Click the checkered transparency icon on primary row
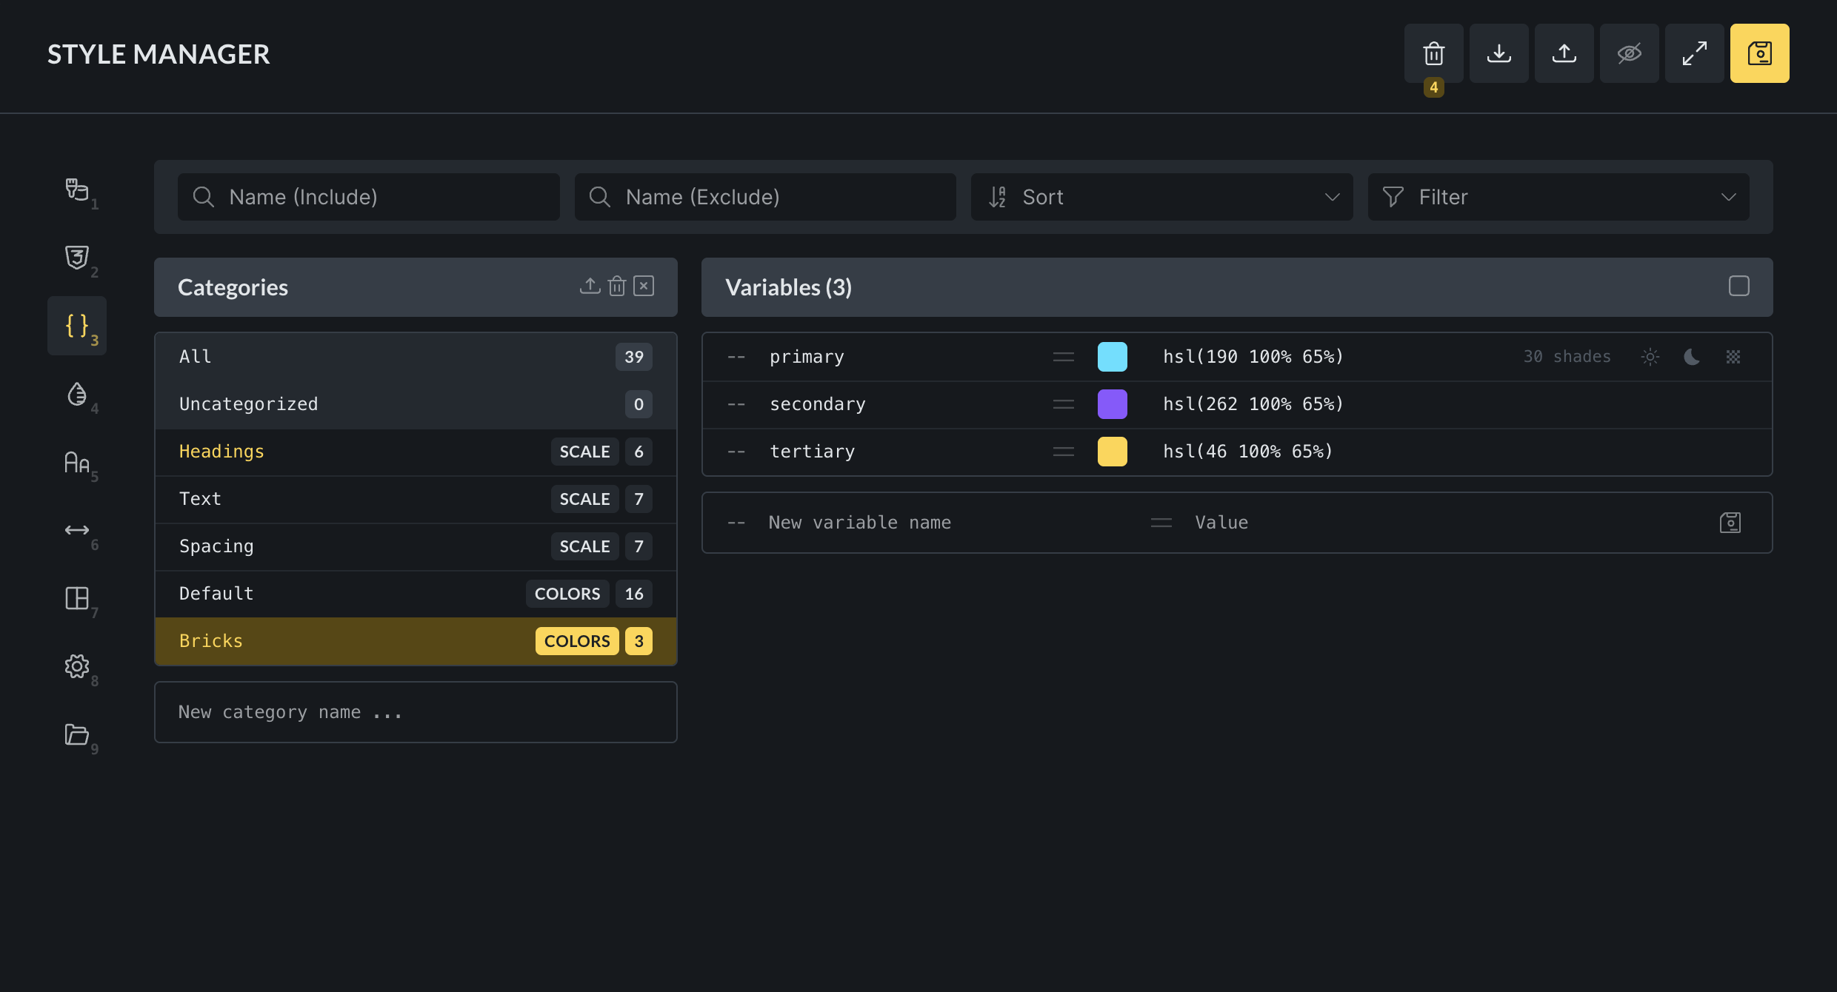Image resolution: width=1837 pixels, height=992 pixels. point(1733,357)
